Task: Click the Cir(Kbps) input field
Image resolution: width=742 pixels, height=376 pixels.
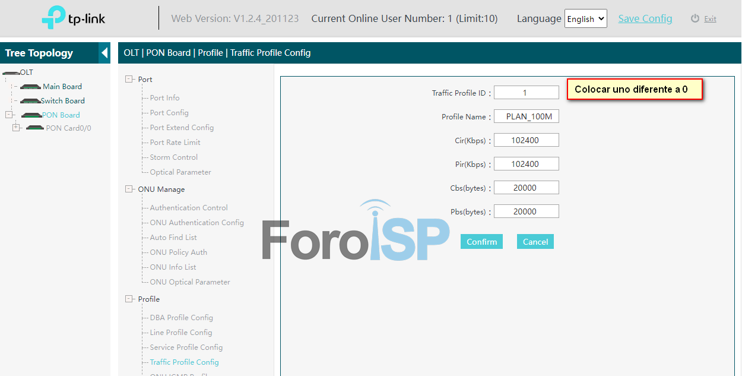Action: tap(527, 140)
